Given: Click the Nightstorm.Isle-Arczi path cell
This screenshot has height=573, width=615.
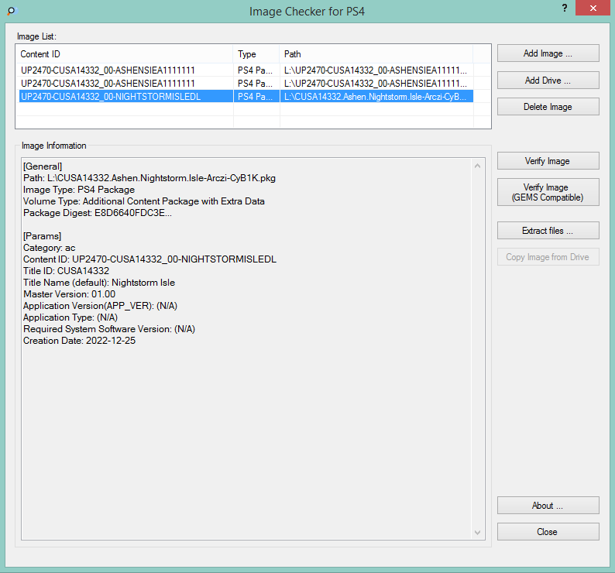Looking at the screenshot, I should 376,97.
